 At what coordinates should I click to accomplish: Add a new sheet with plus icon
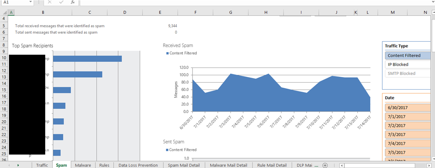point(325,165)
